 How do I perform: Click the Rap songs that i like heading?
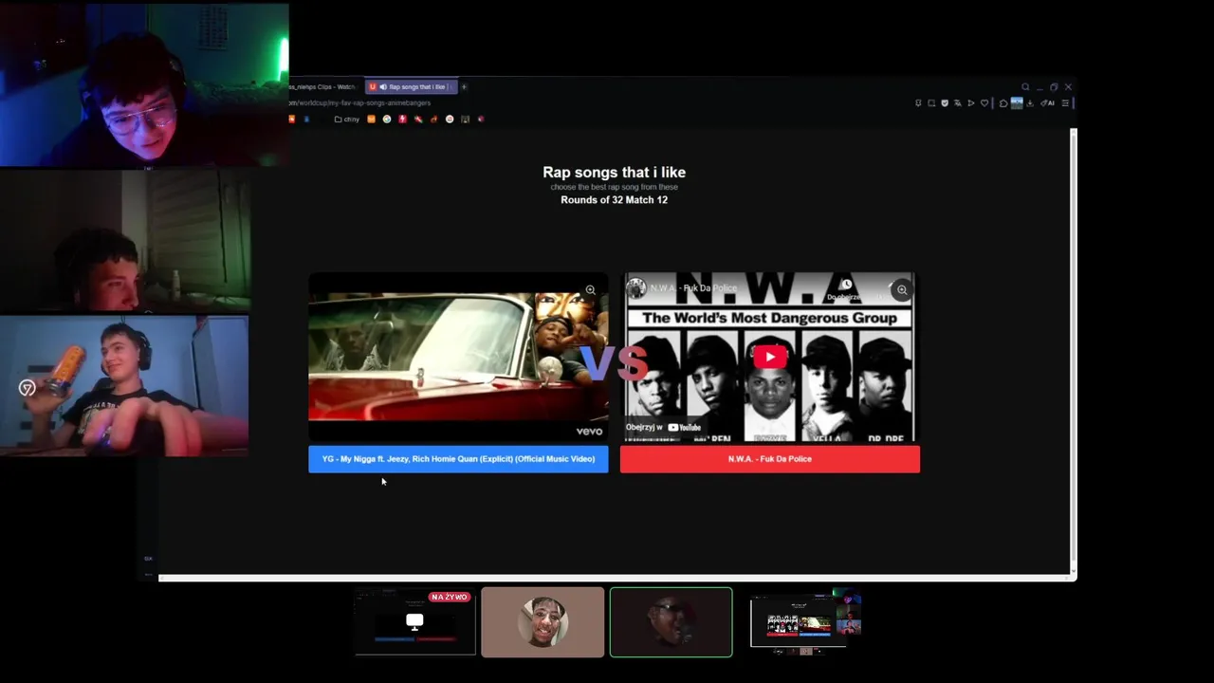[x=614, y=172]
